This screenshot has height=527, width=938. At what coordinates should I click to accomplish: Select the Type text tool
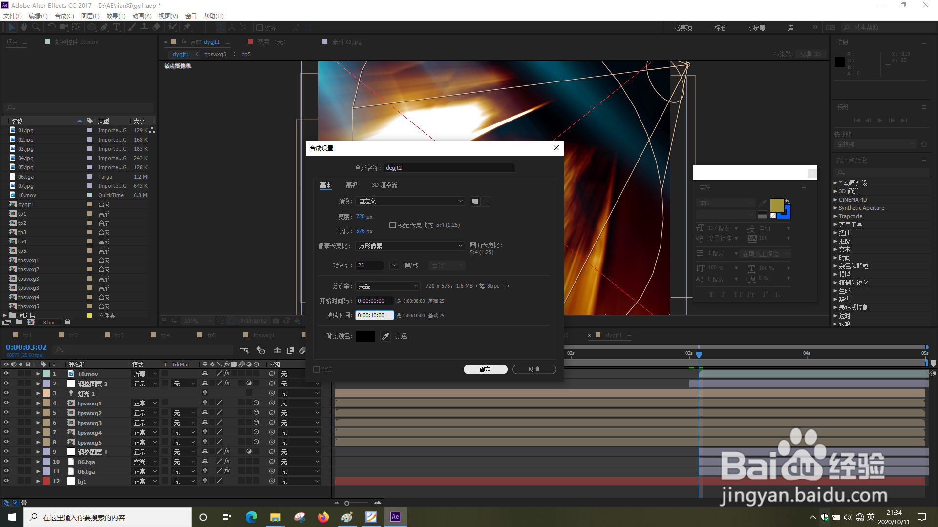point(116,27)
